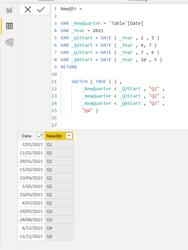188x250 pixels.
Task: Select the Q3 cell beside 29/07/2021
Action: tap(59, 211)
